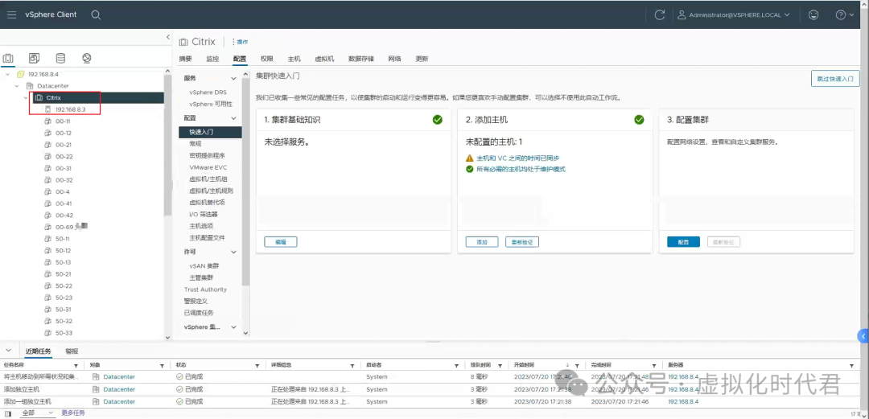The height and width of the screenshot is (419, 869).
Task: Click 重新验证 in the add hosts card
Action: click(x=522, y=241)
